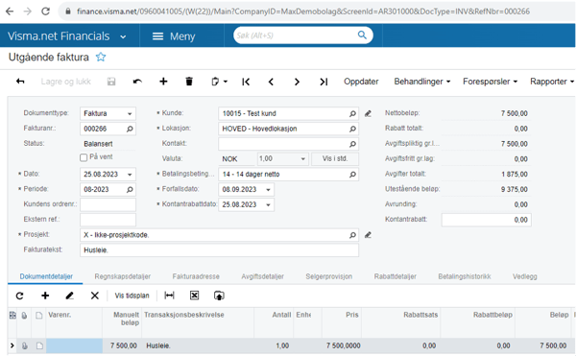Switch to Rabattdetaljer tab
This screenshot has height=356, width=576.
tap(395, 276)
